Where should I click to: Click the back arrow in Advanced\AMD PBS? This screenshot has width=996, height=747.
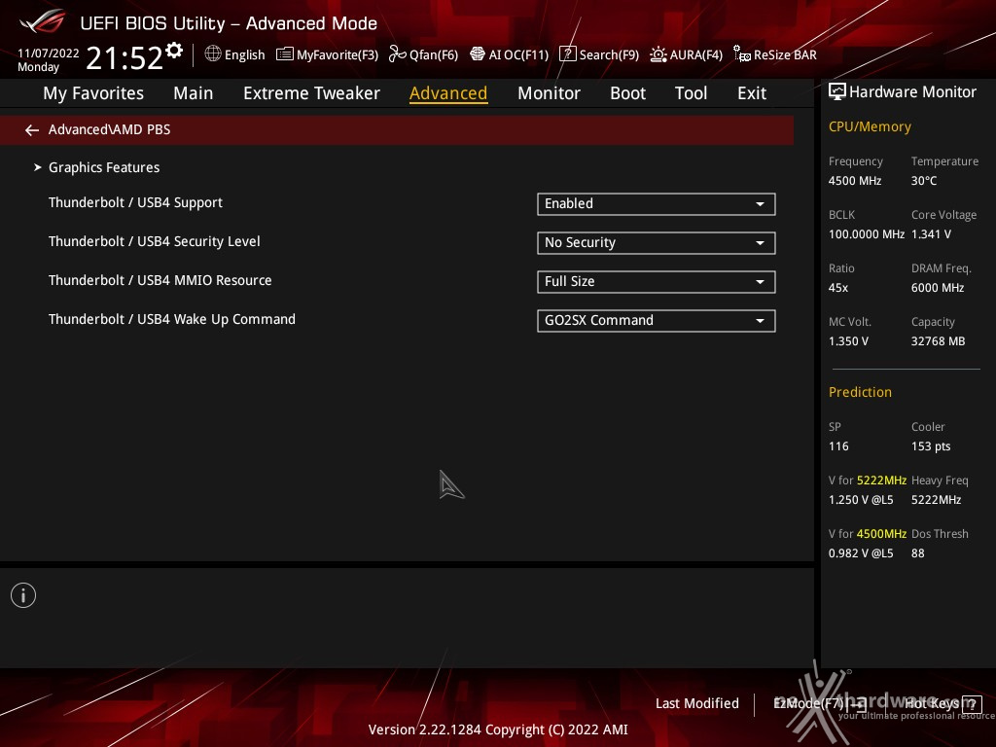[32, 130]
